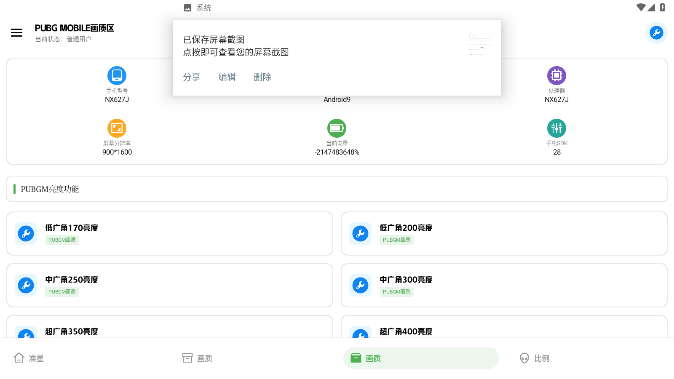
Task: Click the 当前电量 battery icon
Action: [336, 128]
